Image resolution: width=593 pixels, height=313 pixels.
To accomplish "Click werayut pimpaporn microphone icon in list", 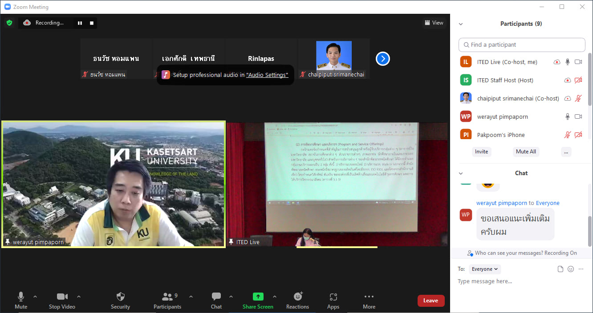I will pyautogui.click(x=568, y=117).
